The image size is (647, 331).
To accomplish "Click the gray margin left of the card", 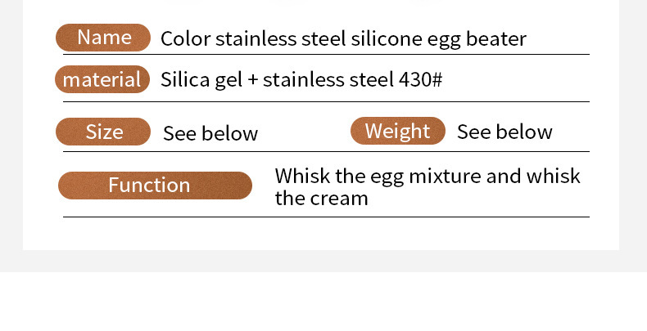I will pyautogui.click(x=11, y=123).
